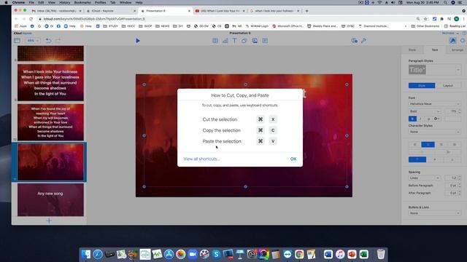Open the tools wrench icon
The width and height of the screenshot is (467, 262).
(x=363, y=41)
